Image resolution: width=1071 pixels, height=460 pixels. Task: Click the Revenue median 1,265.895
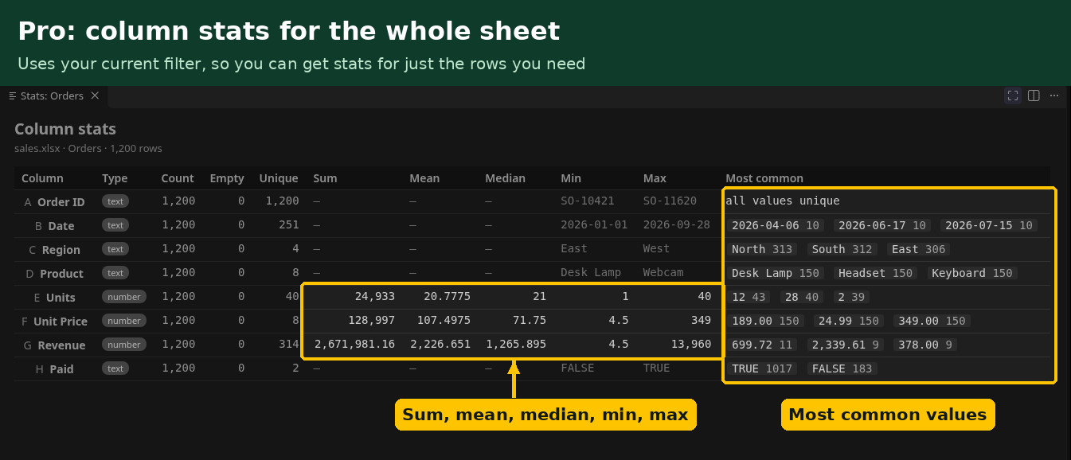516,345
